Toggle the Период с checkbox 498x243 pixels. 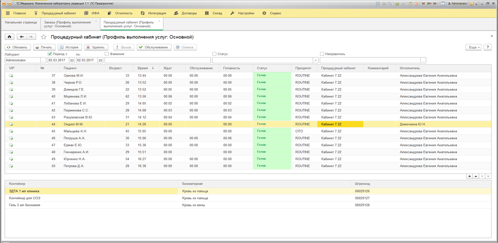pyautogui.click(x=50, y=54)
